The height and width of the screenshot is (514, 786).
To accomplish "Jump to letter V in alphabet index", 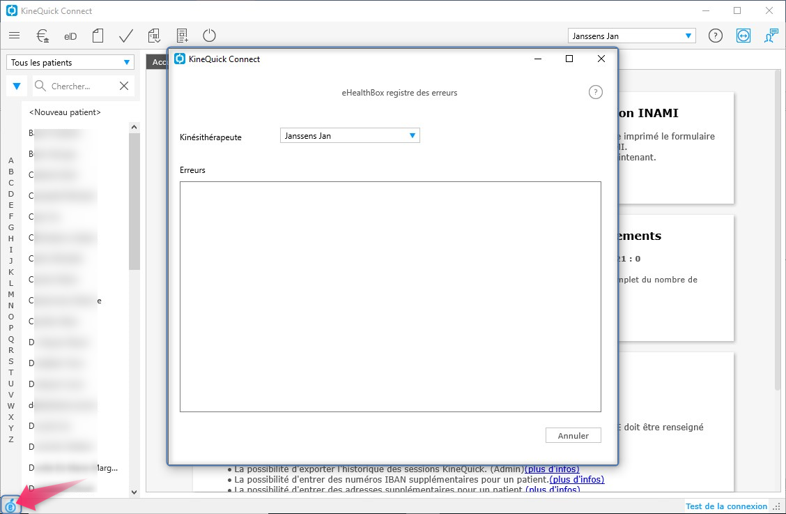I will 11,395.
